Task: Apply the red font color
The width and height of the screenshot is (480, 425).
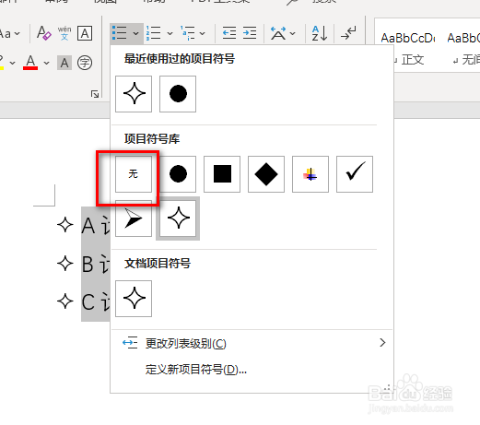Action: pos(30,63)
